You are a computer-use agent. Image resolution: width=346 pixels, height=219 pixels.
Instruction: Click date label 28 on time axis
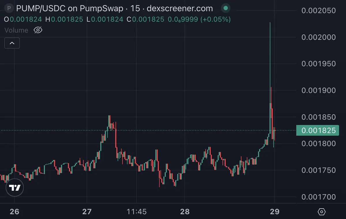click(x=185, y=212)
